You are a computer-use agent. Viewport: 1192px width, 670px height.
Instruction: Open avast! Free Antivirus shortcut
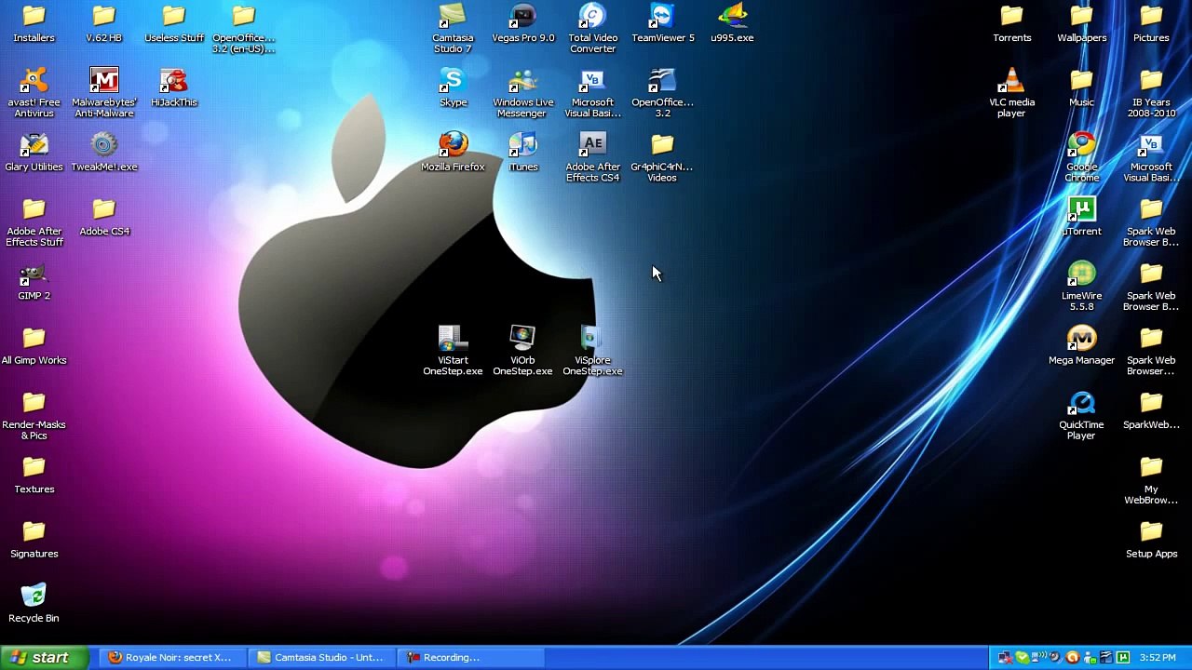[34, 93]
